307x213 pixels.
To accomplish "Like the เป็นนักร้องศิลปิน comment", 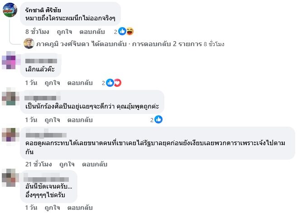I will [53, 120].
